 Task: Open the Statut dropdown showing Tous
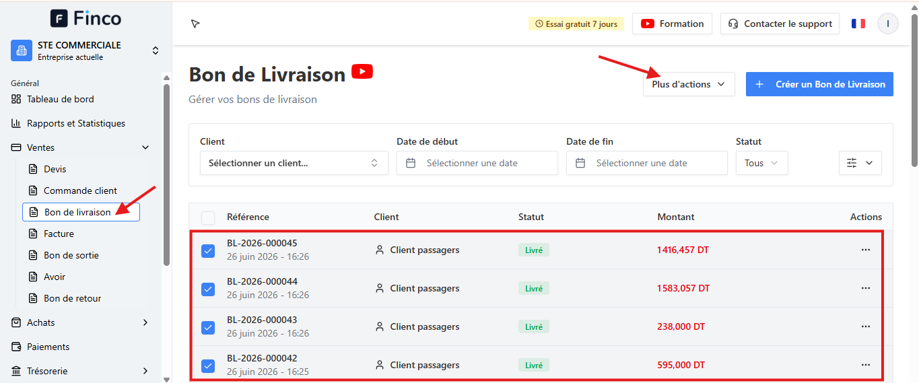tap(761, 163)
